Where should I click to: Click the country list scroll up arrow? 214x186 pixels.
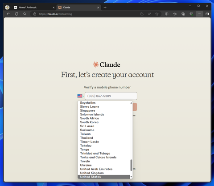131,103
